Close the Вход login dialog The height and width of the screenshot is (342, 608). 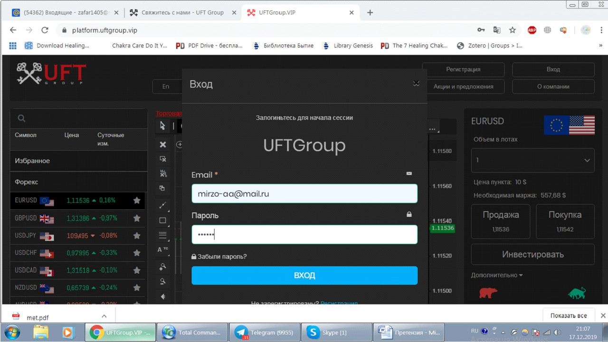416,83
